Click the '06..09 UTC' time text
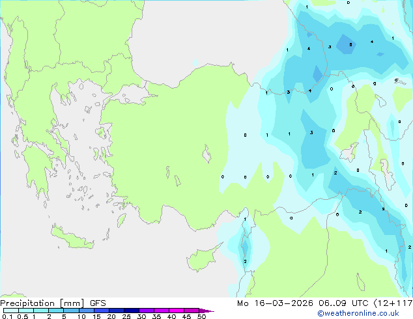 tap(343, 303)
